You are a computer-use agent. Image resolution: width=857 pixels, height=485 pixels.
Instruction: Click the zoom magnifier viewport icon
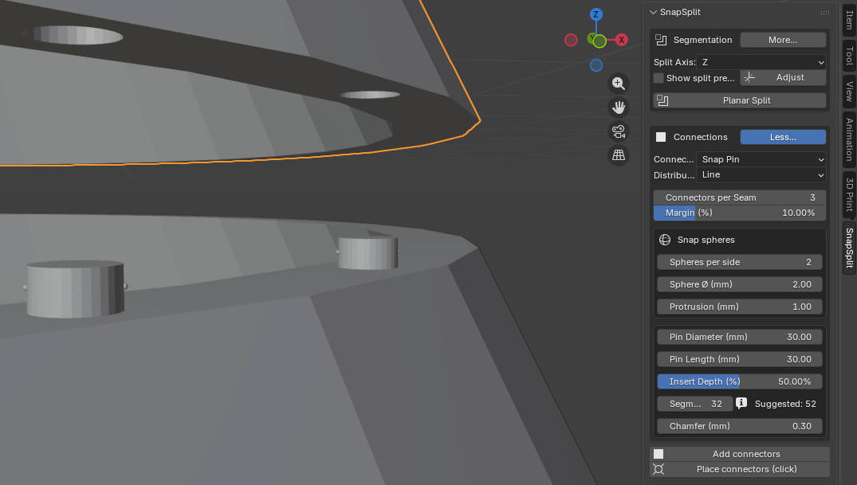618,84
